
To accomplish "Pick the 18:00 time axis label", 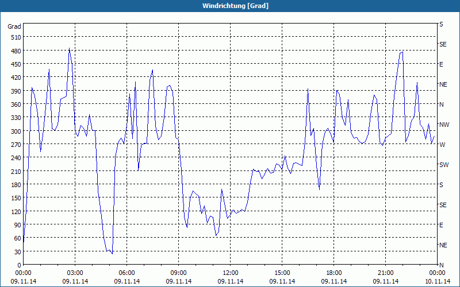I will 334,273.
